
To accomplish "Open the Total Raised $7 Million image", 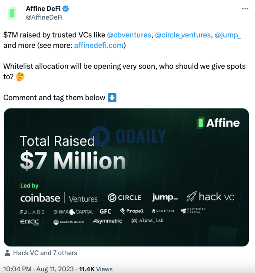I will click(126, 177).
